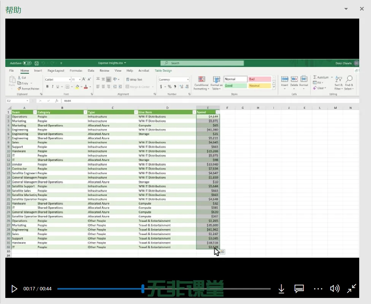Download the video using the download icon
This screenshot has width=371, height=304.
[x=281, y=289]
